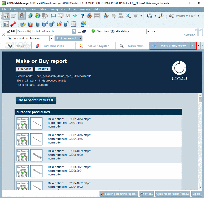Click the form properties panel icon

tap(6, 24)
